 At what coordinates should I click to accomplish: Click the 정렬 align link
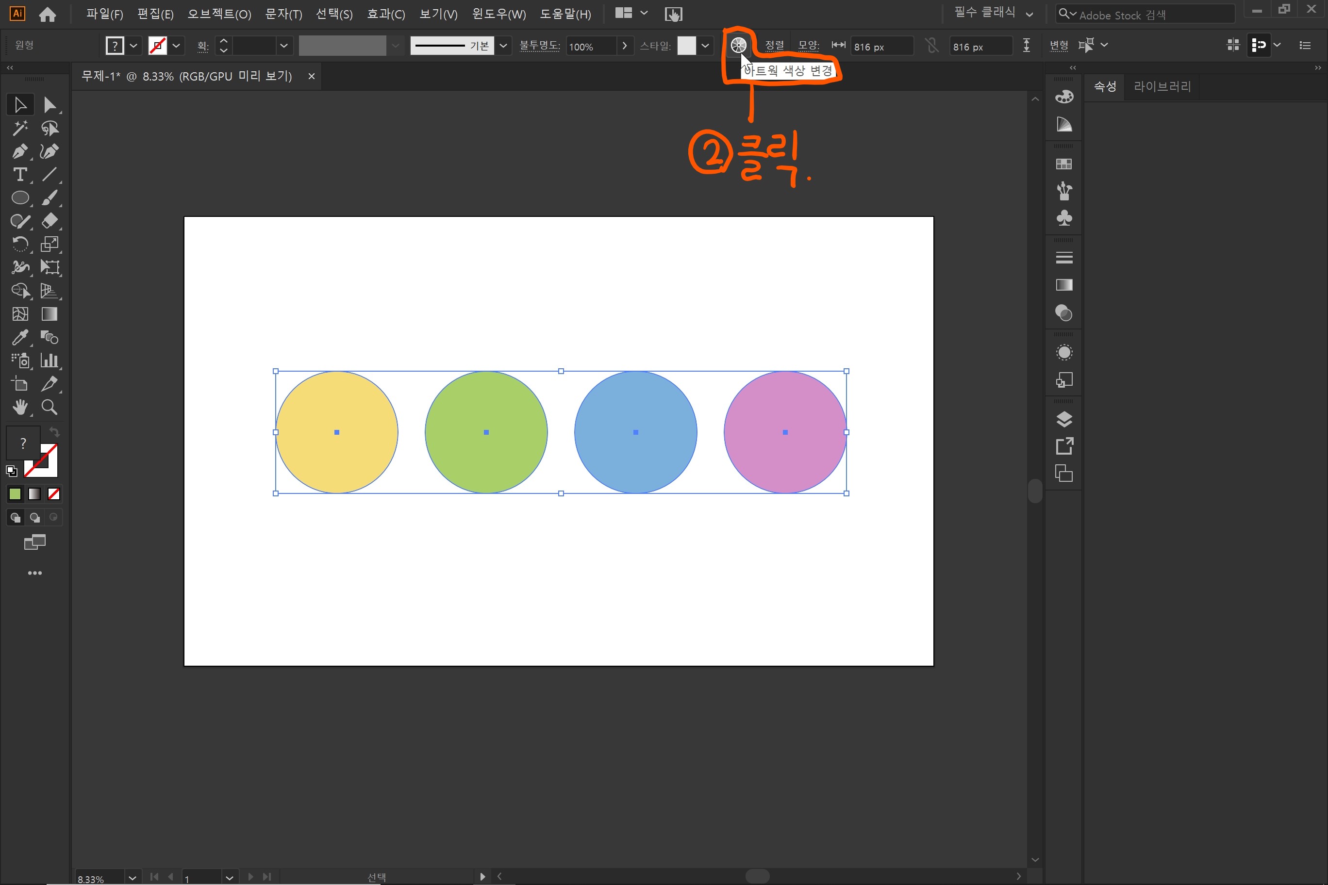[774, 46]
